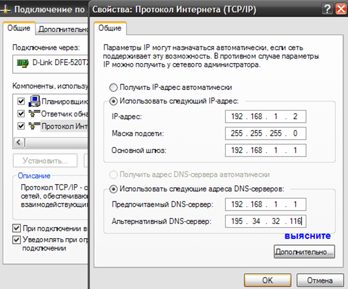The width and height of the screenshot is (348, 289).
Task: Click the IP-адрес field 192.168.1.2
Action: click(265, 117)
